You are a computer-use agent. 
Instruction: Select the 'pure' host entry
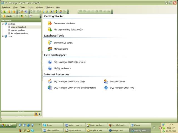point(10,36)
